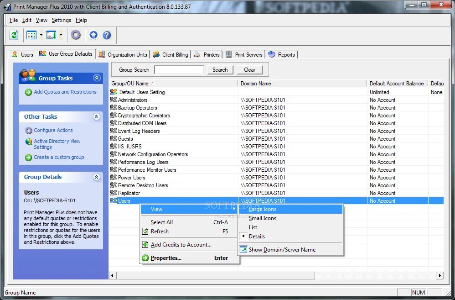Select the IIS_IUSRS group icon
The height and width of the screenshot is (300, 455).
[x=113, y=146]
